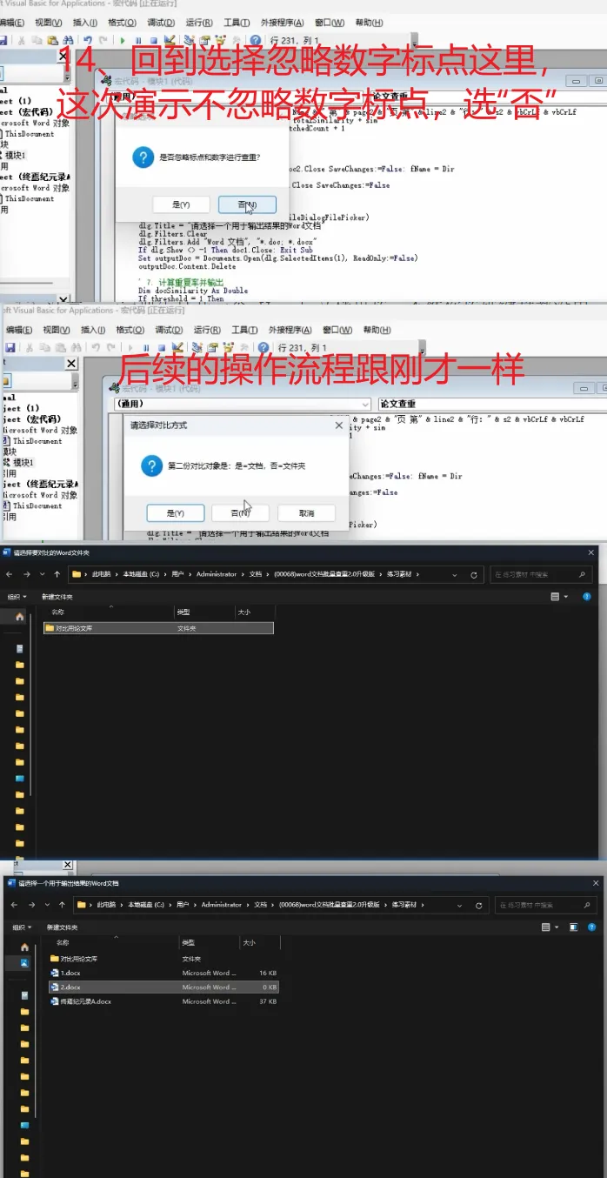Click search box in output file dialog
The height and width of the screenshot is (1178, 607).
(x=547, y=905)
